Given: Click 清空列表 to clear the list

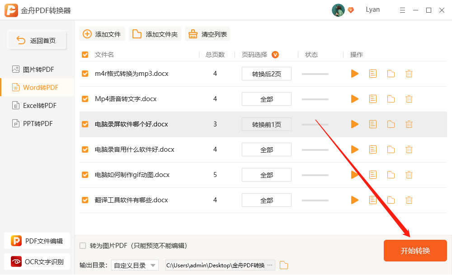Looking at the screenshot, I should click(x=207, y=34).
